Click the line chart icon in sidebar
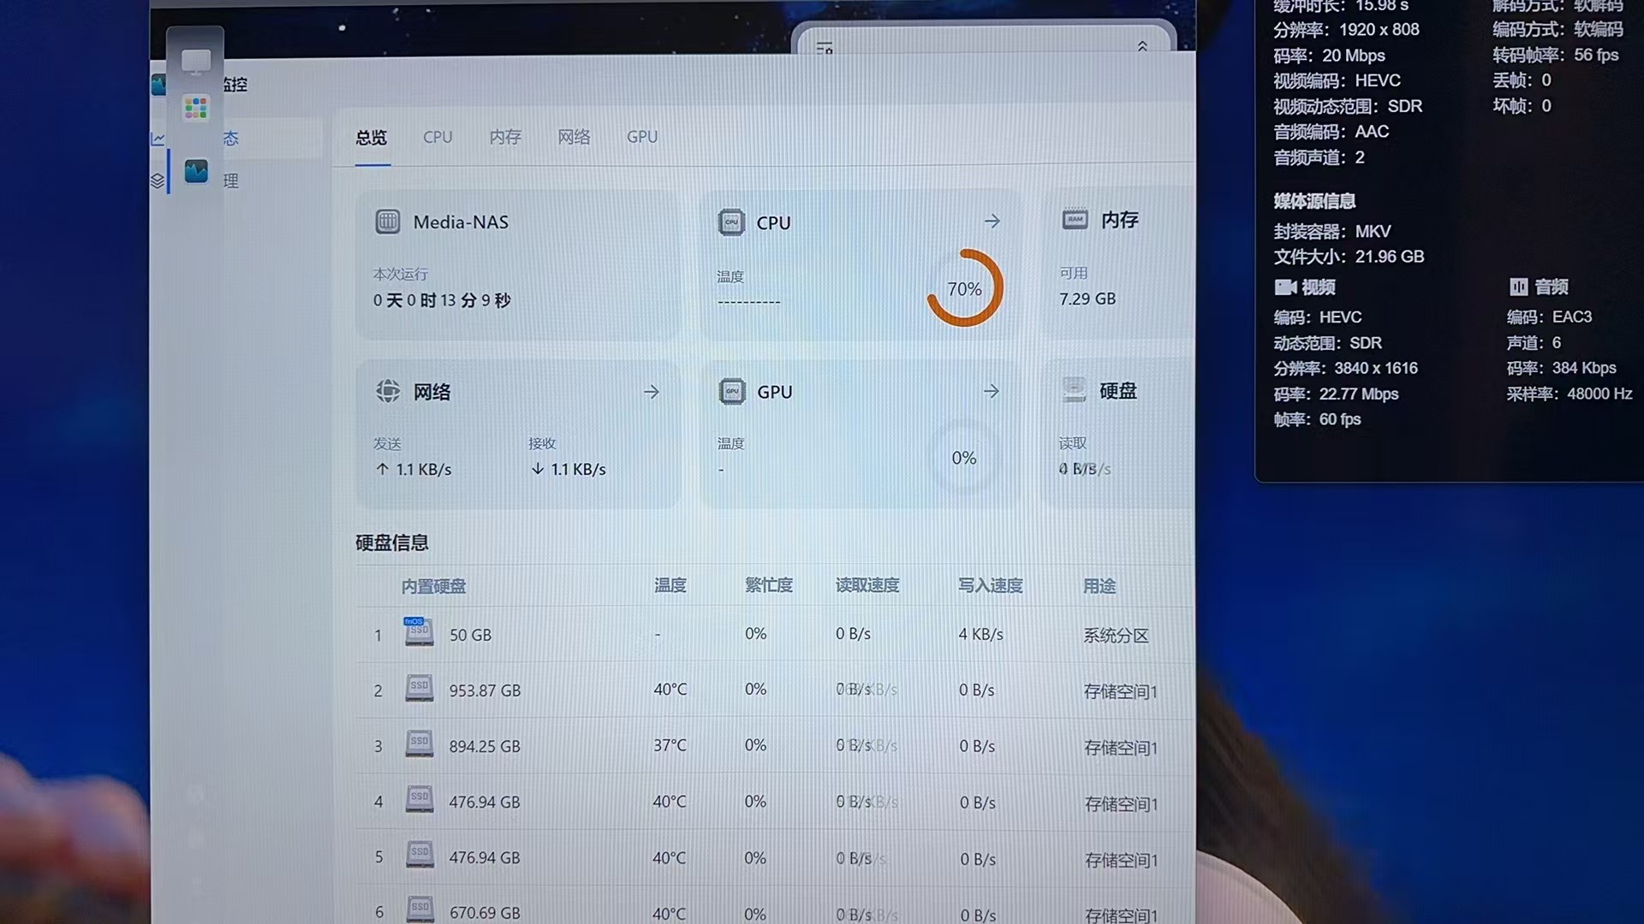This screenshot has width=1644, height=924. [158, 139]
